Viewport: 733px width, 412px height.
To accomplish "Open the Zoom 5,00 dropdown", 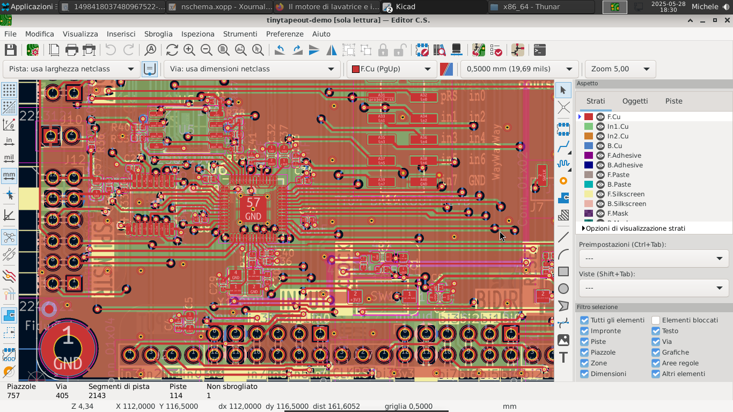I will tap(620, 69).
